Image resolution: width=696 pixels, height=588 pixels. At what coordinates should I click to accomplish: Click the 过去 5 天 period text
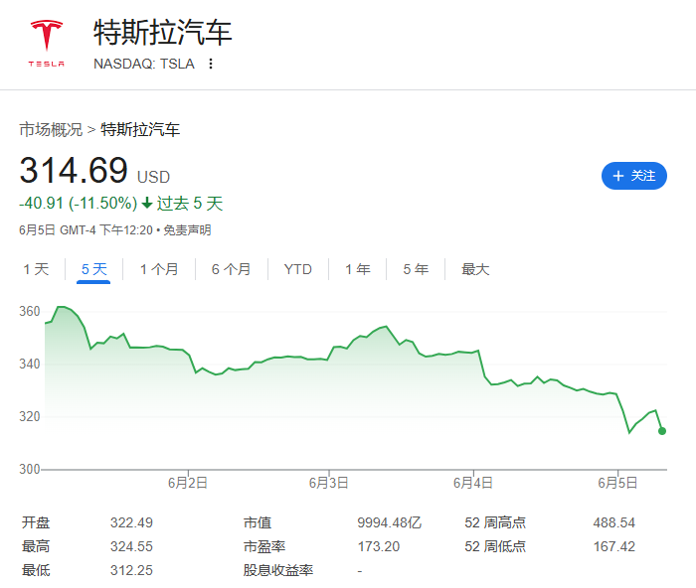190,204
